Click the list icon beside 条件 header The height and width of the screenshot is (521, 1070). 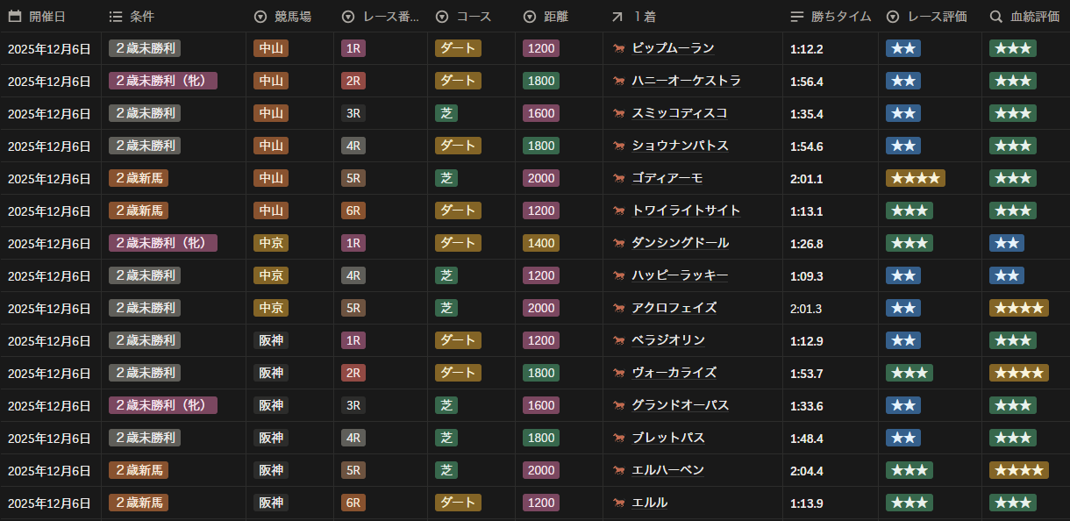116,17
